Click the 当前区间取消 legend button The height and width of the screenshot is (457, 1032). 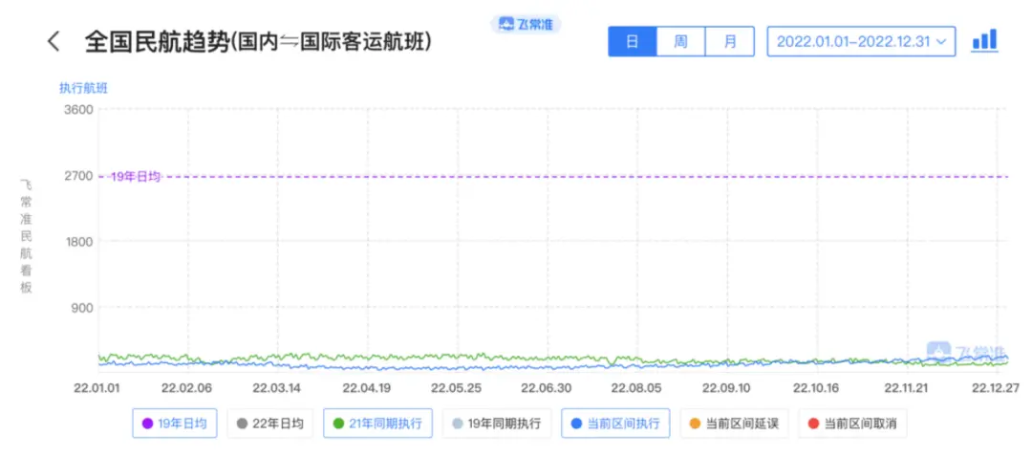tap(852, 424)
